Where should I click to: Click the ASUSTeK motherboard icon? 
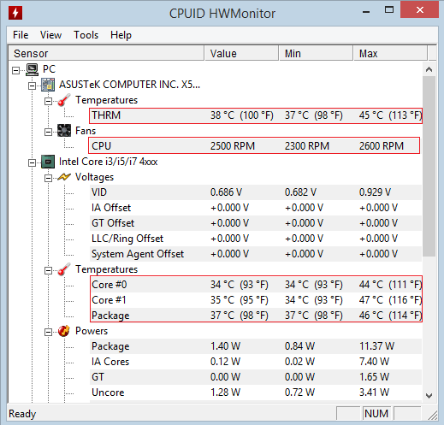click(48, 85)
